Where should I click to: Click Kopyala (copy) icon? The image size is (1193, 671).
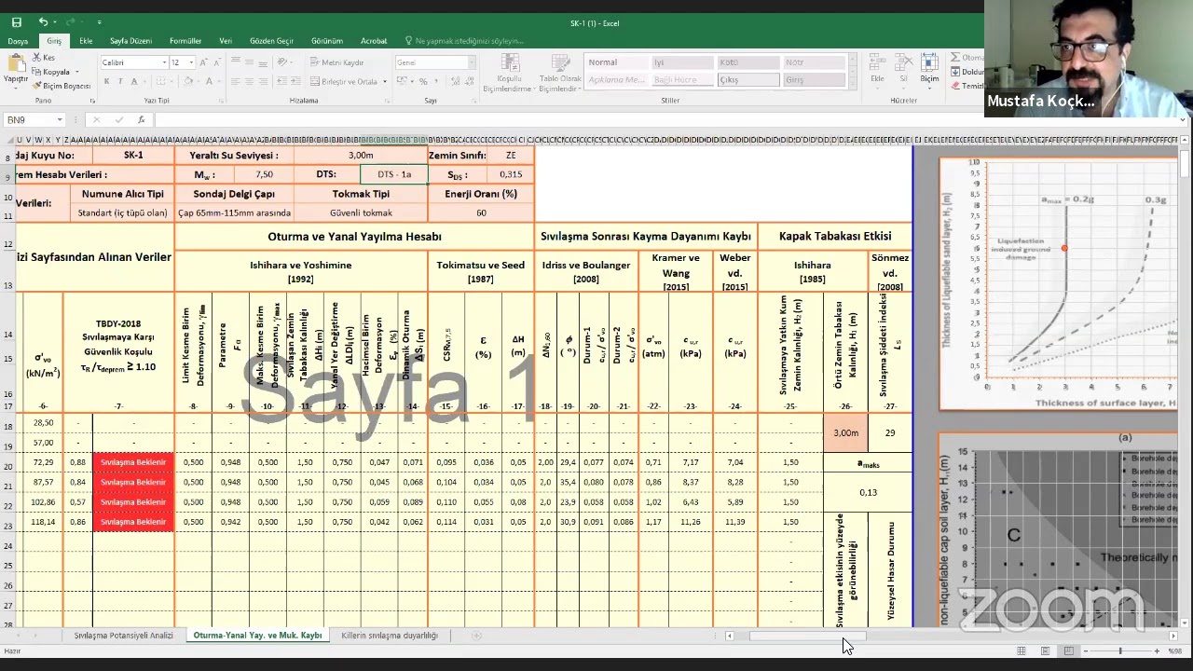point(37,72)
